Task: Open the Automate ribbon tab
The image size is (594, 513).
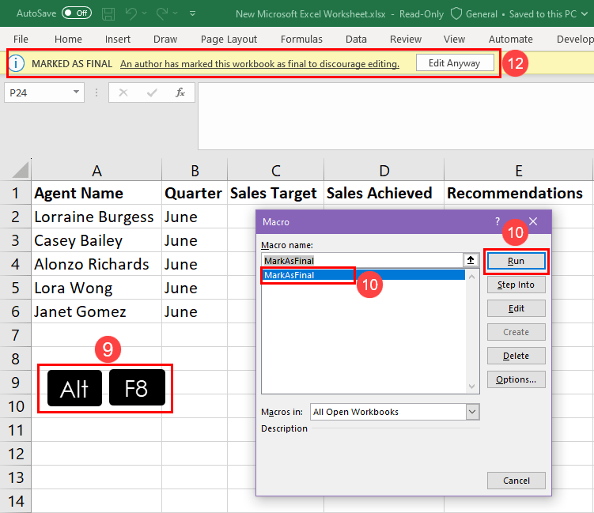Action: pos(511,39)
